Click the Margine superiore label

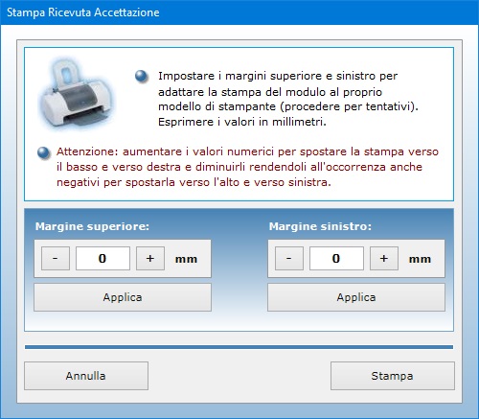point(92,226)
